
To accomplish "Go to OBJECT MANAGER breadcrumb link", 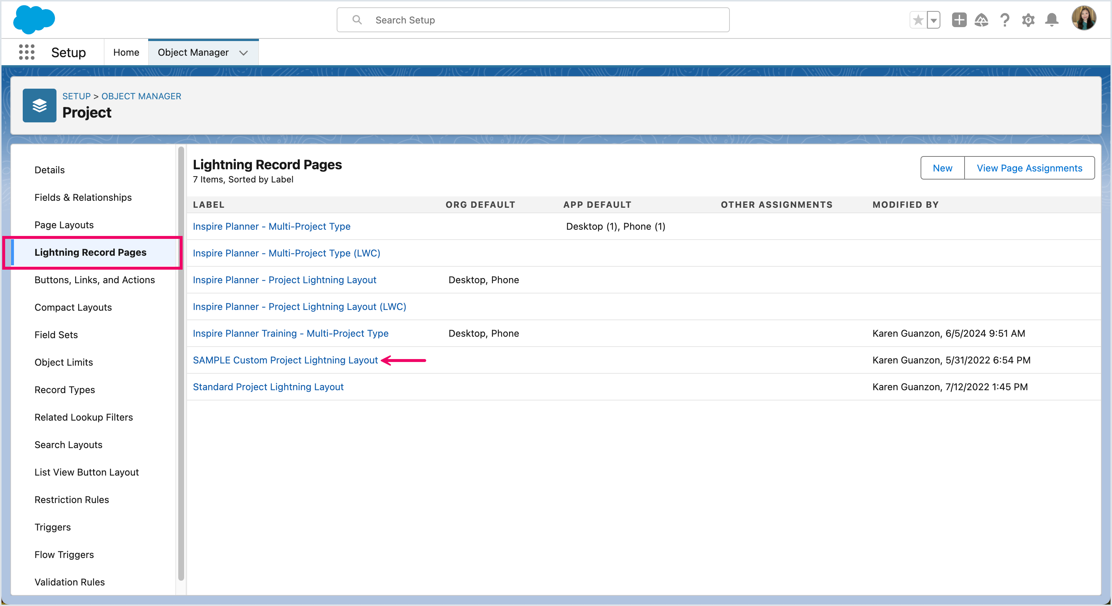I will 141,96.
